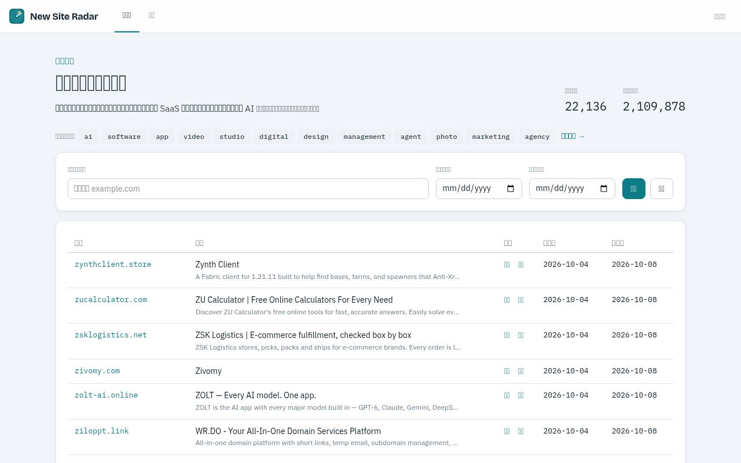
Task: Click the 'digital' keyword chip
Action: tap(274, 137)
